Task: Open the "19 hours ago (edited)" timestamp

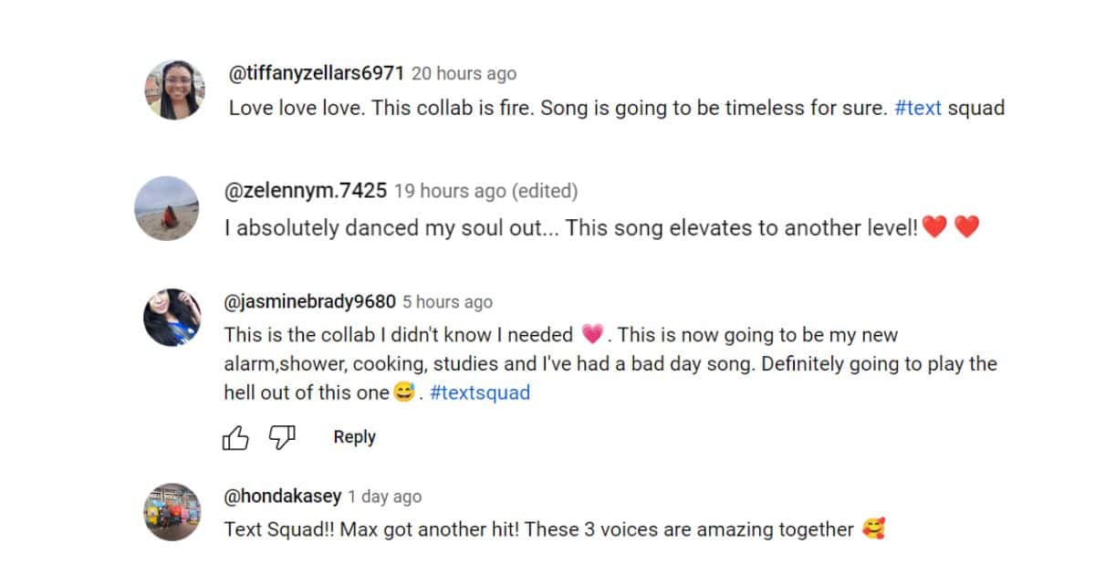Action: pos(485,191)
